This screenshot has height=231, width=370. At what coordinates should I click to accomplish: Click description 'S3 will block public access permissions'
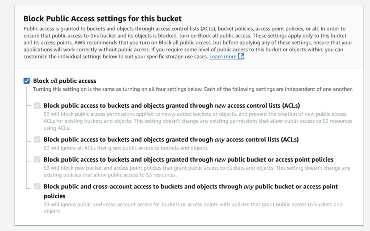click(x=195, y=117)
